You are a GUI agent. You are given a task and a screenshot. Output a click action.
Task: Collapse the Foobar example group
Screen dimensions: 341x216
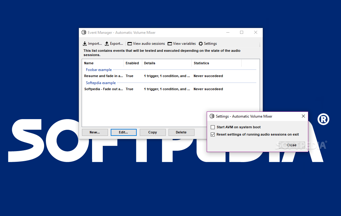point(98,69)
